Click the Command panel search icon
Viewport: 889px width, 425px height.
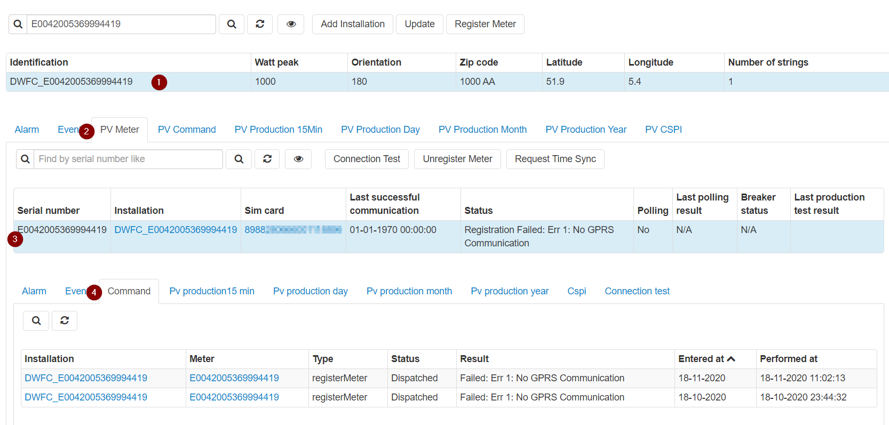[36, 320]
